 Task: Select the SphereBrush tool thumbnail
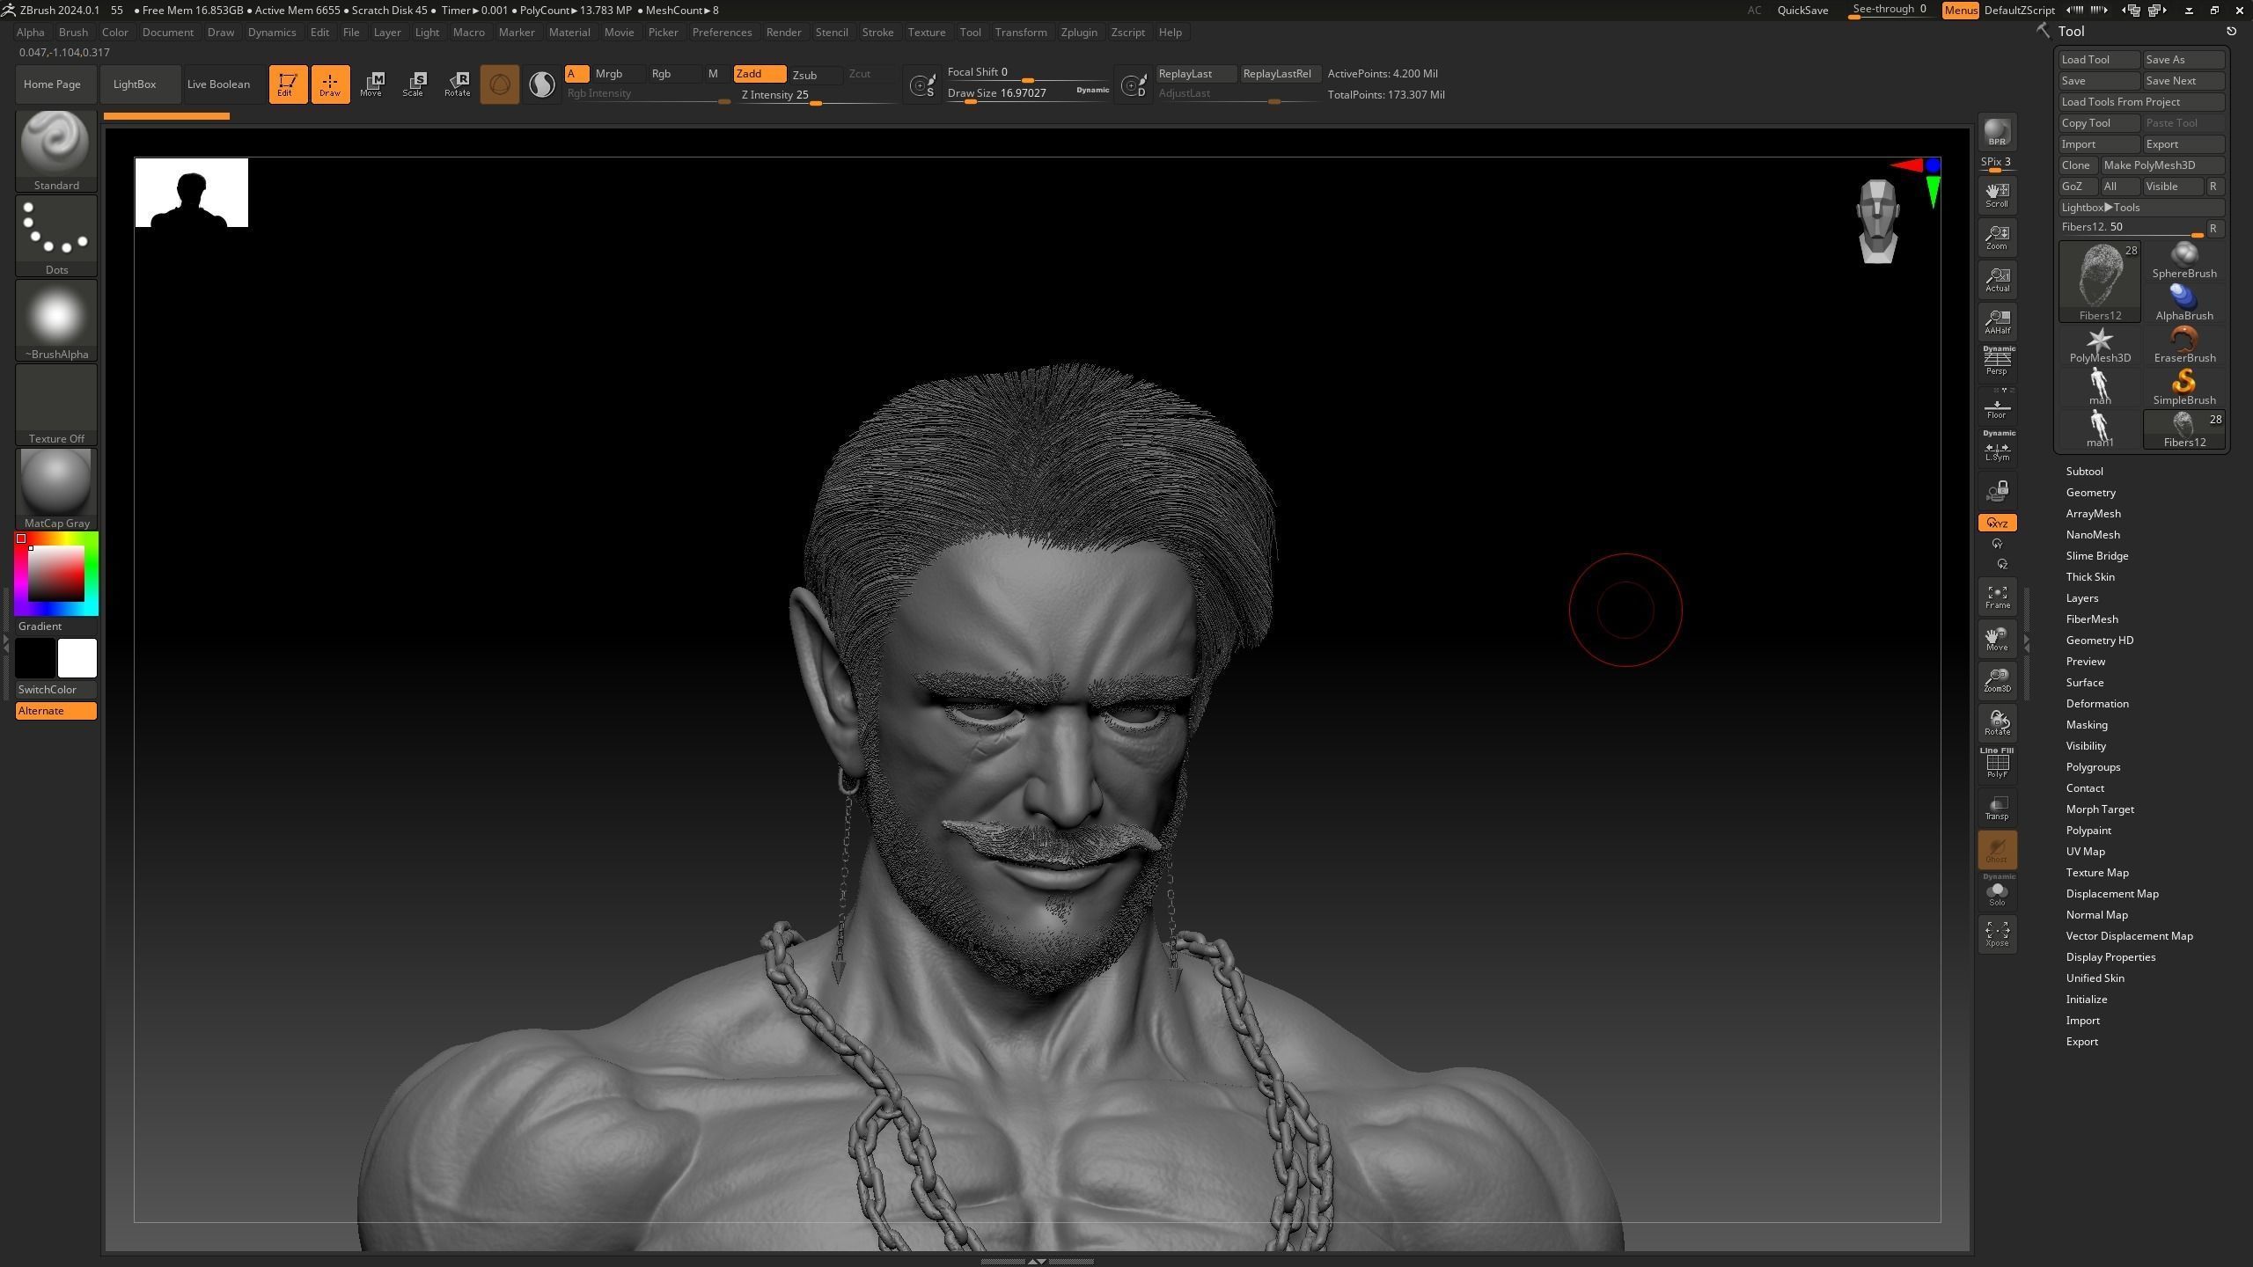click(2184, 260)
